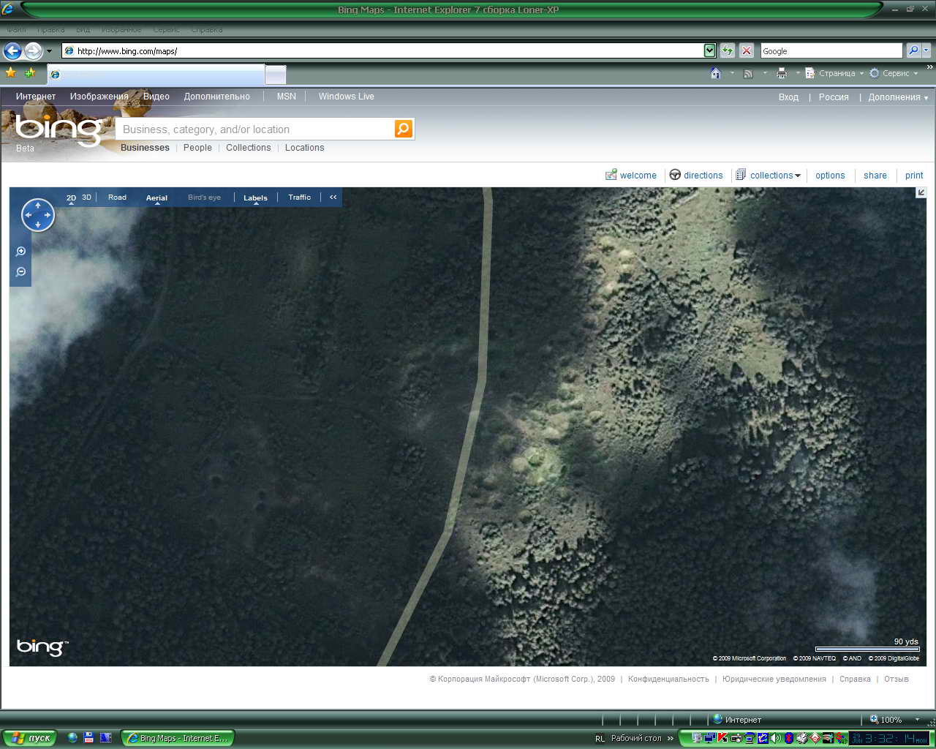Image resolution: width=936 pixels, height=749 pixels.
Task: Expand map to full view with corner arrow
Action: (x=921, y=192)
